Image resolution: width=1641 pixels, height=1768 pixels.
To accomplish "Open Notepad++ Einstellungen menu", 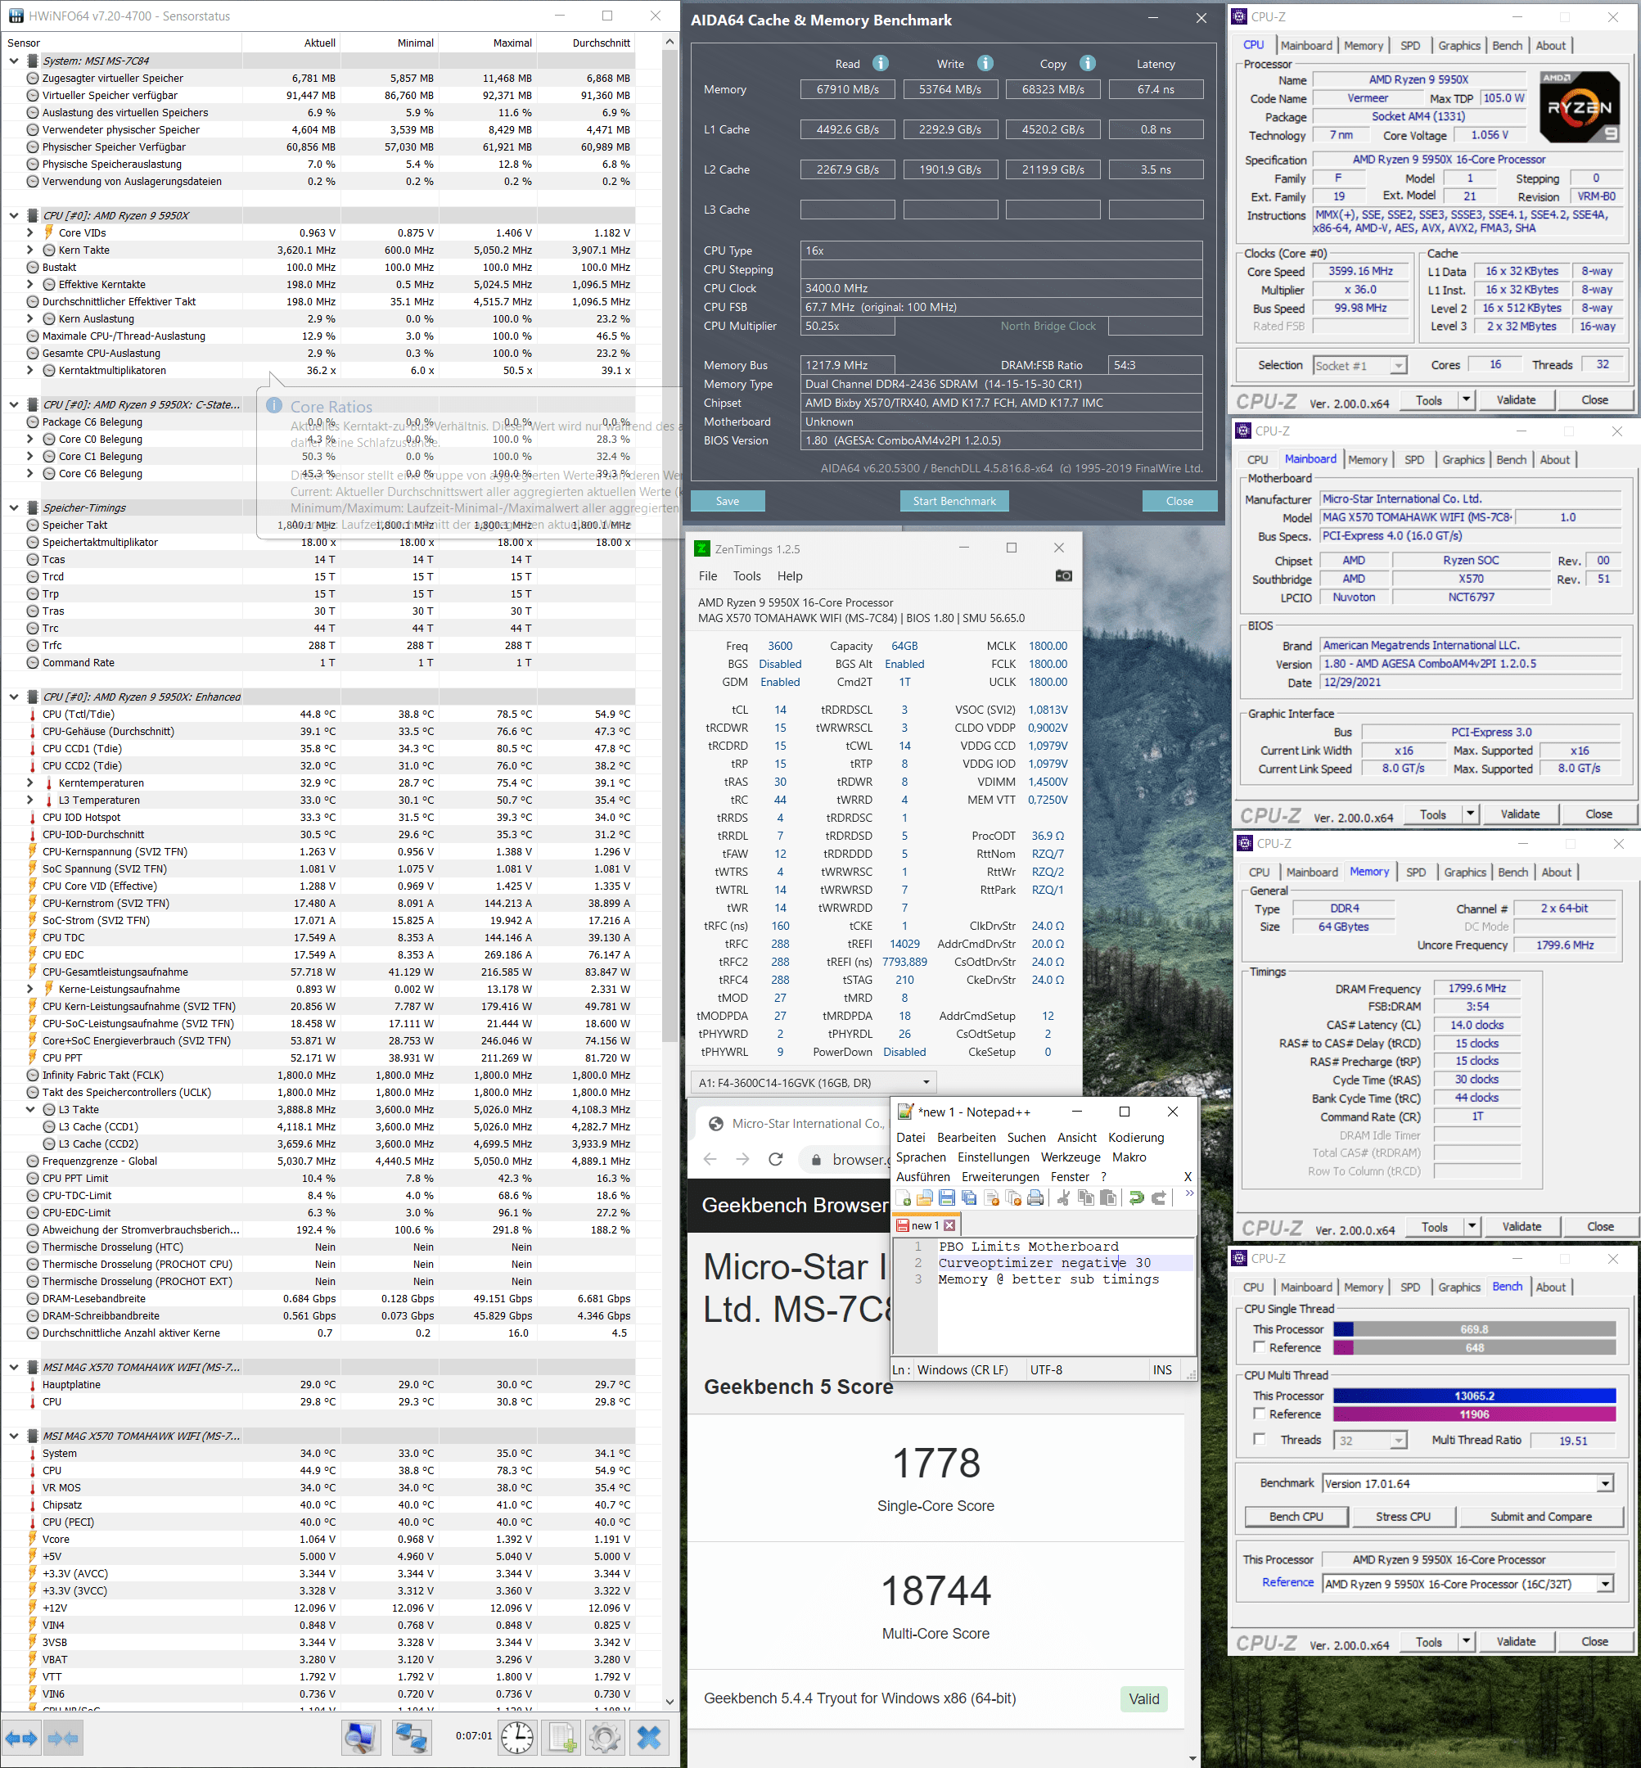I will coord(994,1157).
